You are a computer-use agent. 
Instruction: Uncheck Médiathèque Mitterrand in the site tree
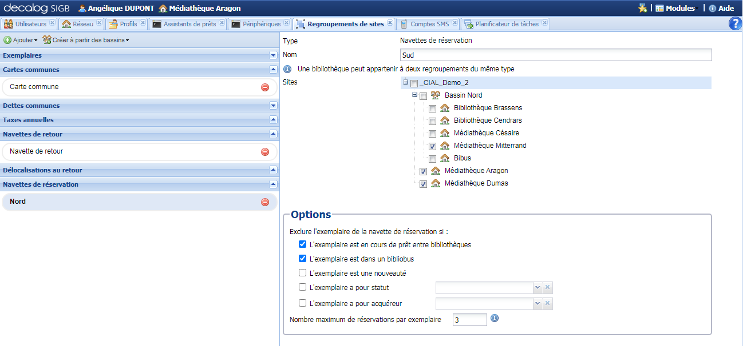tap(433, 146)
